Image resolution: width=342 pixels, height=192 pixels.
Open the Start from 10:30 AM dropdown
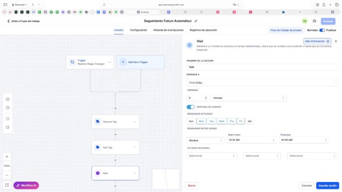[x=252, y=140]
